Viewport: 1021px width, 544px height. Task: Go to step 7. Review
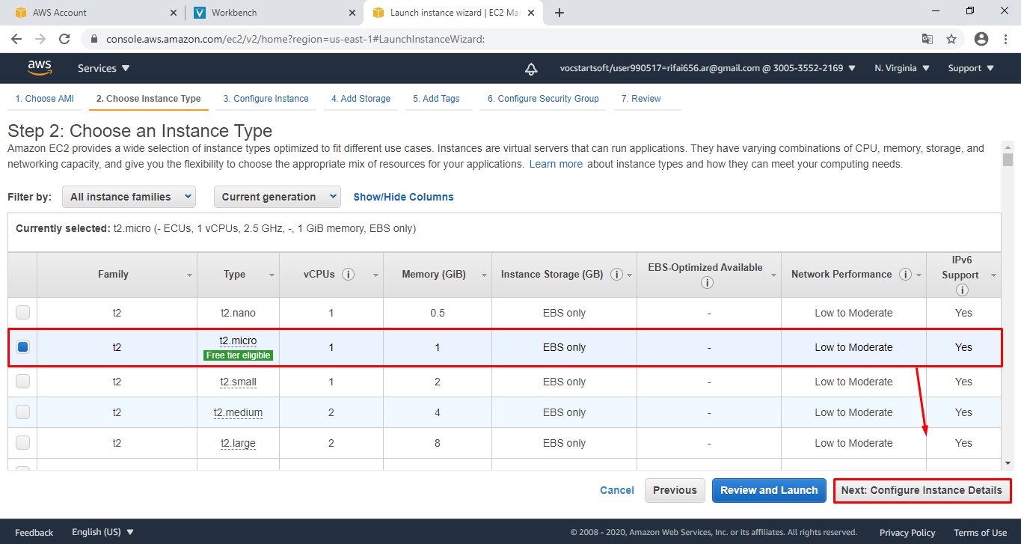click(641, 99)
